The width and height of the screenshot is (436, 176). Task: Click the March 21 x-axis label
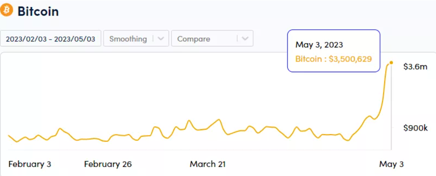(x=208, y=164)
